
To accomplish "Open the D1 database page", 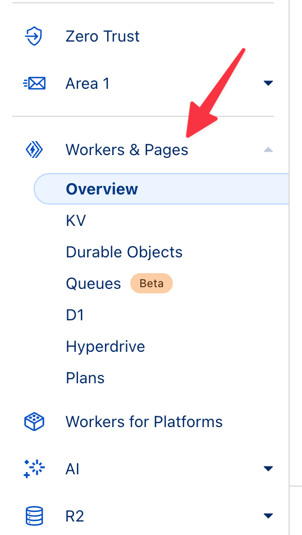I will [75, 315].
